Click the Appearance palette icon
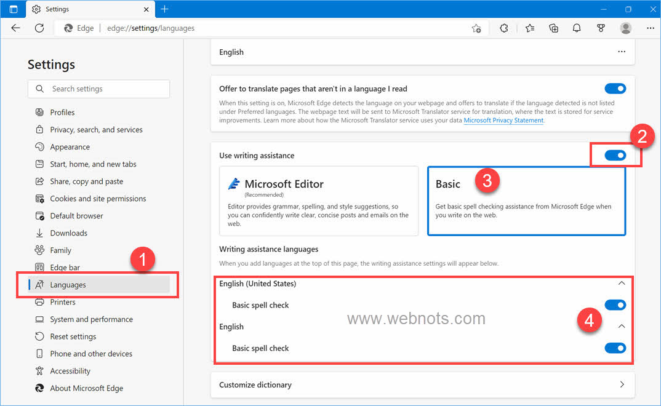This screenshot has height=406, width=661. [x=39, y=146]
